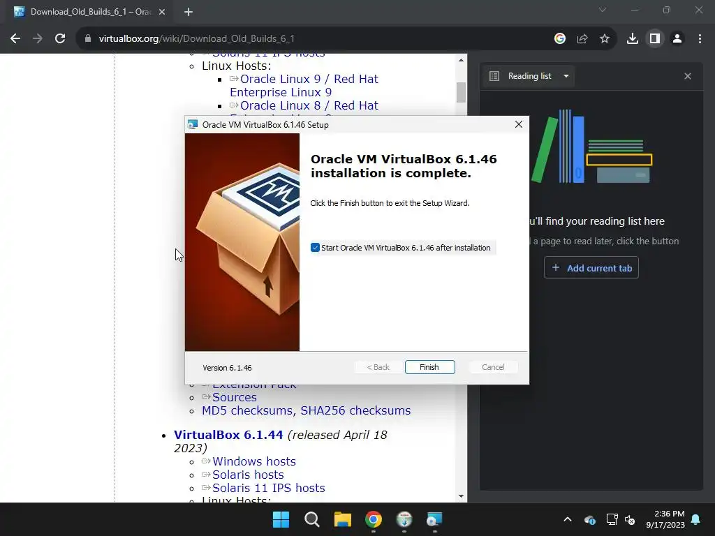Select the Download_Old_Builds_6_1 browser tab

click(x=91, y=12)
